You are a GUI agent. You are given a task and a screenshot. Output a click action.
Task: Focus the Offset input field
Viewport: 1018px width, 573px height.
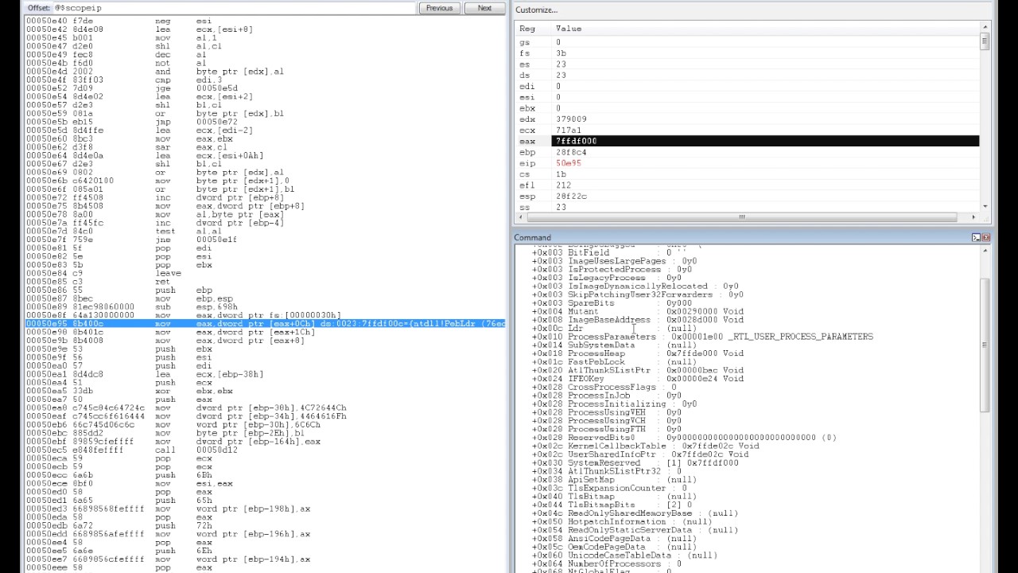234,8
